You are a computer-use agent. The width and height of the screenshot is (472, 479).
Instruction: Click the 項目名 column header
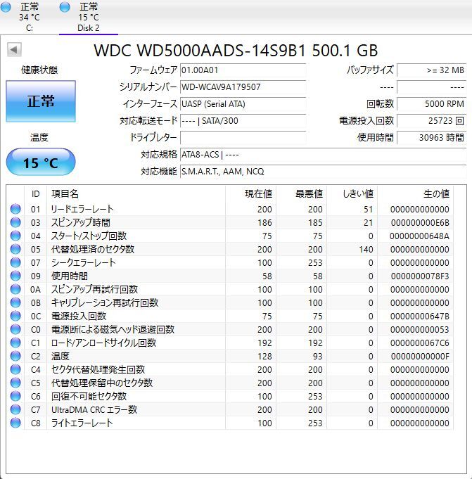tap(136, 193)
